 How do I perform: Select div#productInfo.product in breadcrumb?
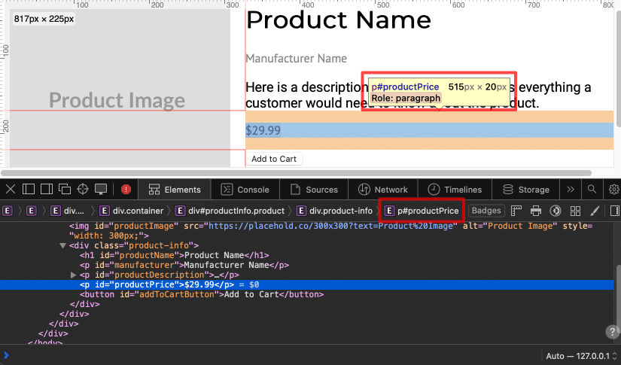pyautogui.click(x=230, y=211)
